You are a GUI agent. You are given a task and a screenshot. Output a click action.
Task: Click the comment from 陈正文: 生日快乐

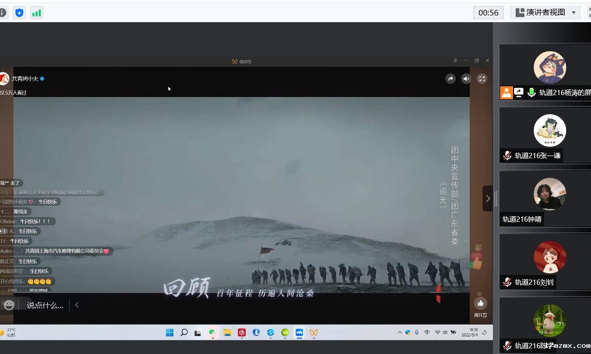pyautogui.click(x=20, y=261)
